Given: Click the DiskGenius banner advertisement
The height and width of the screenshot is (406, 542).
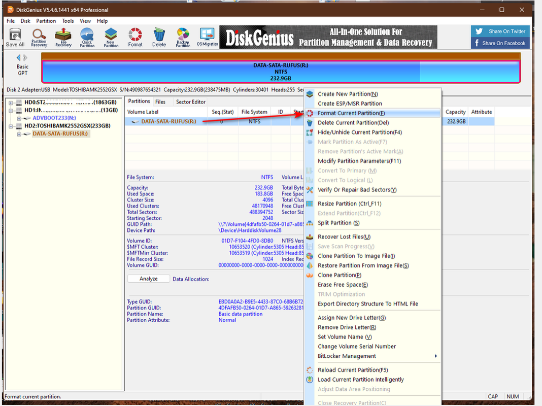Looking at the screenshot, I should pos(328,37).
